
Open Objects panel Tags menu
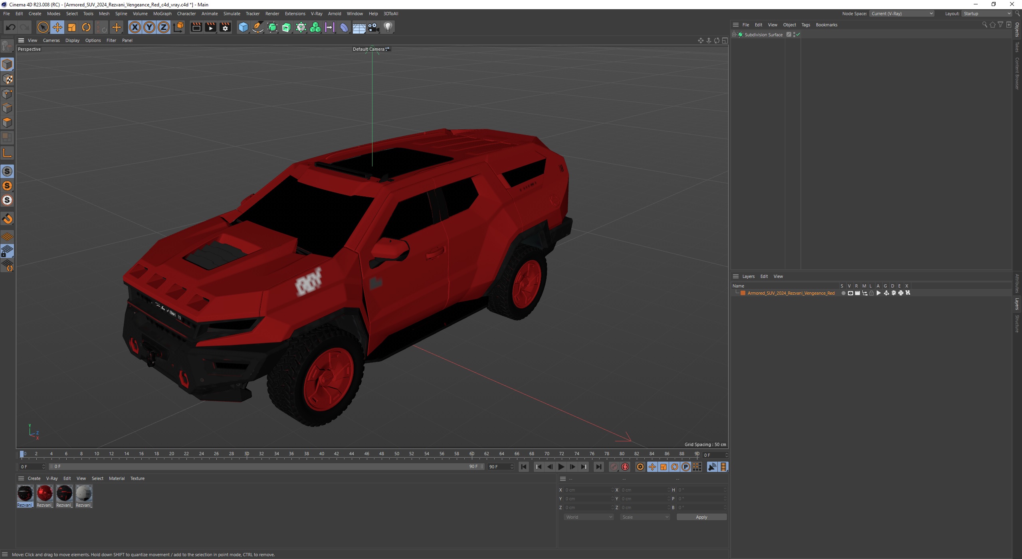[806, 25]
